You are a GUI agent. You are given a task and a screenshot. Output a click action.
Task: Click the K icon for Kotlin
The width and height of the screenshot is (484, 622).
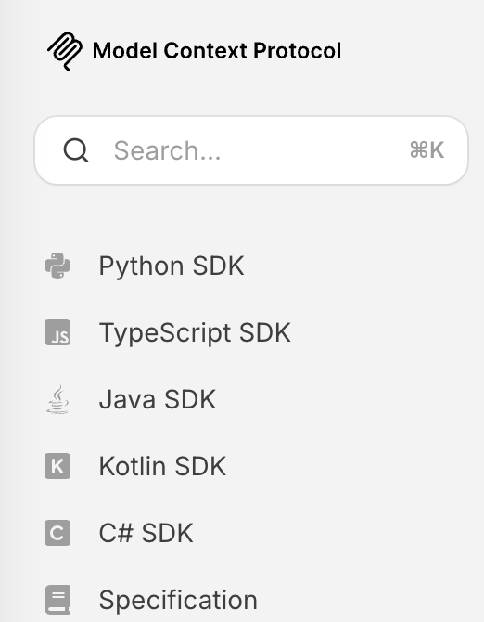click(x=57, y=466)
